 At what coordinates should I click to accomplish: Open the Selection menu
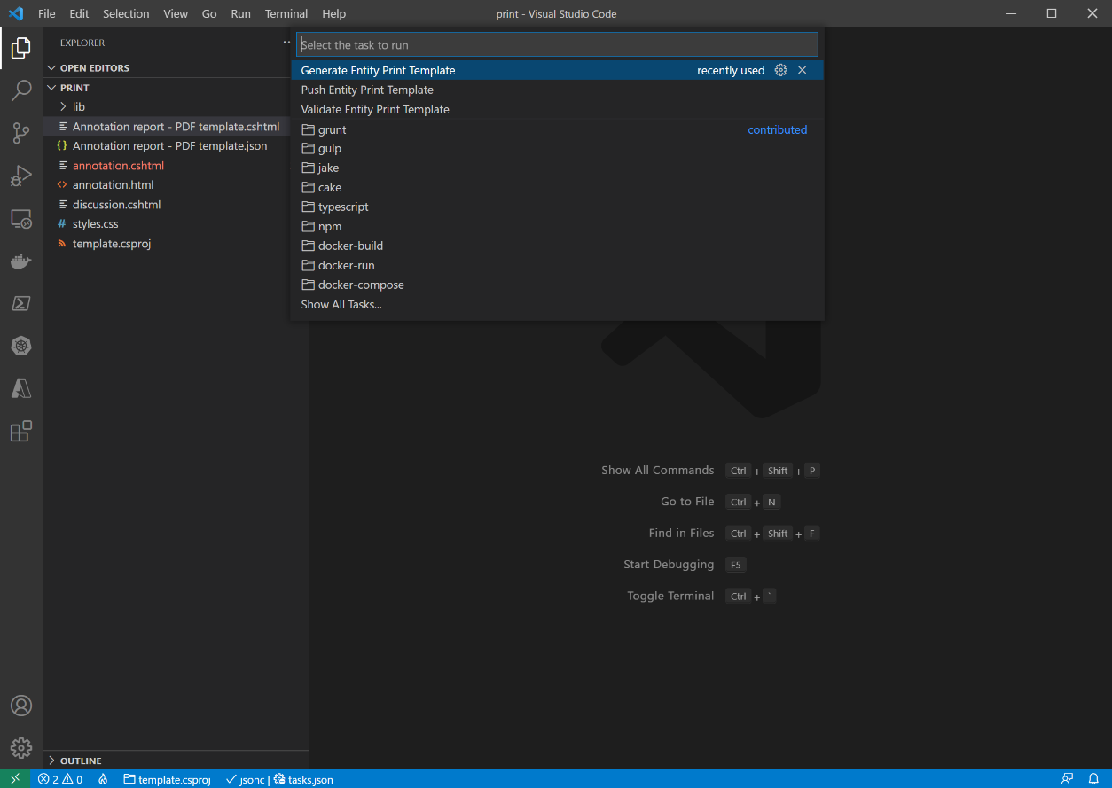click(126, 13)
